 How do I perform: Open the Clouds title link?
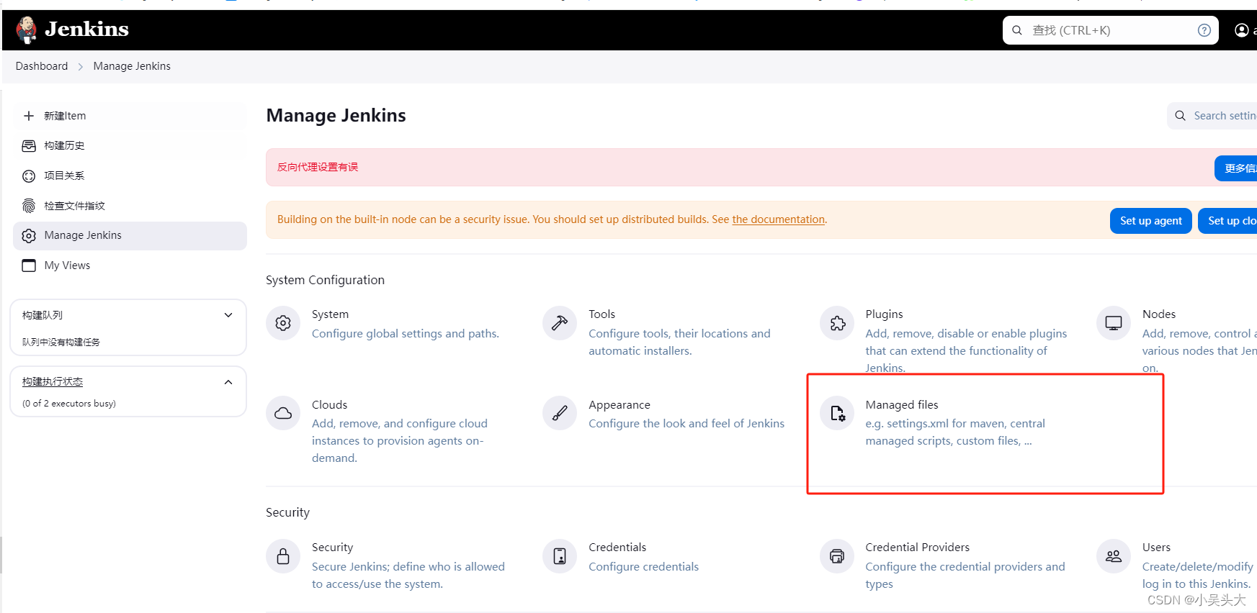coord(329,405)
